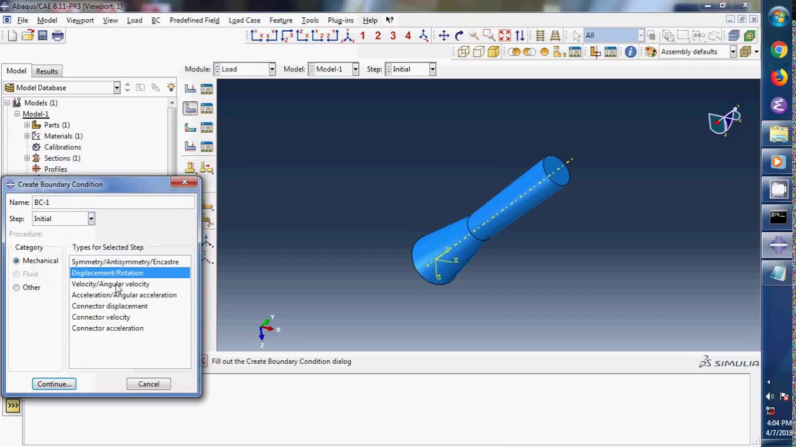Apply user-defined view 4
Image resolution: width=796 pixels, height=447 pixels.
coord(408,36)
